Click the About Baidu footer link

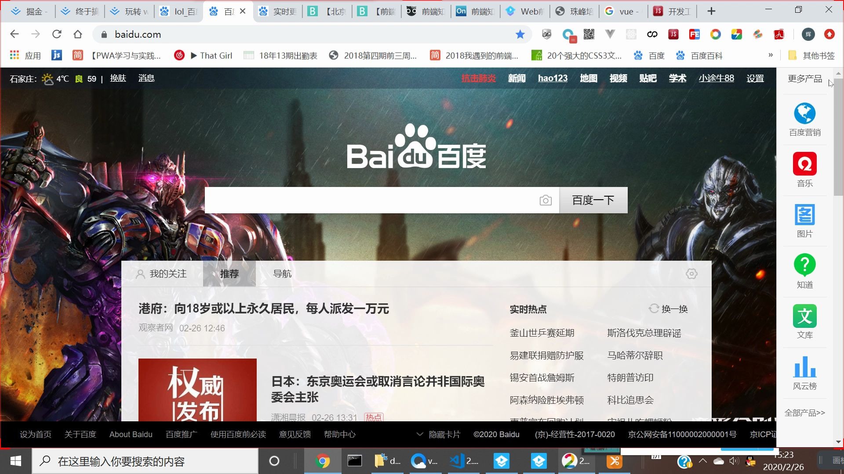(x=131, y=434)
